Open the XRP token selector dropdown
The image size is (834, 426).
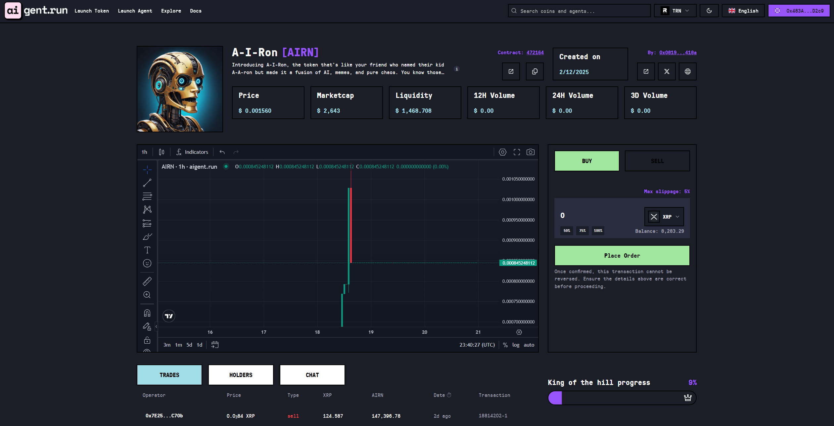(664, 217)
